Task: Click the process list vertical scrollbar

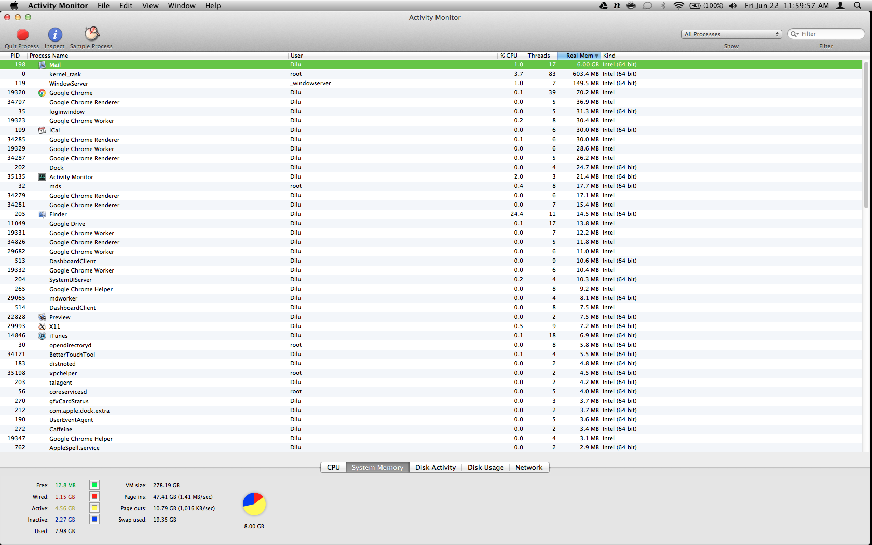Action: click(x=866, y=135)
